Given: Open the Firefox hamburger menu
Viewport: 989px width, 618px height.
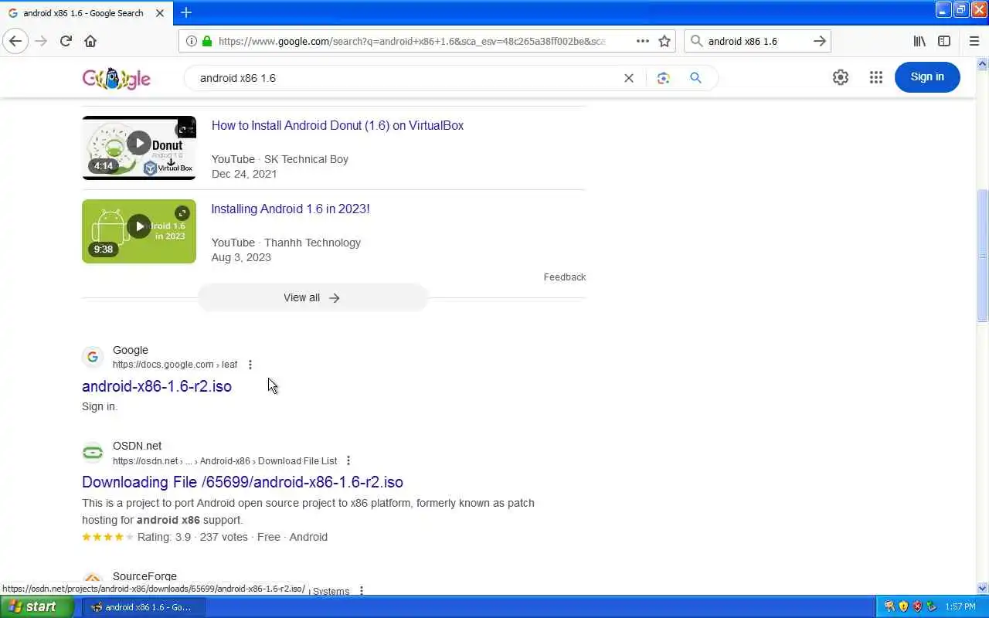Looking at the screenshot, I should pyautogui.click(x=974, y=41).
